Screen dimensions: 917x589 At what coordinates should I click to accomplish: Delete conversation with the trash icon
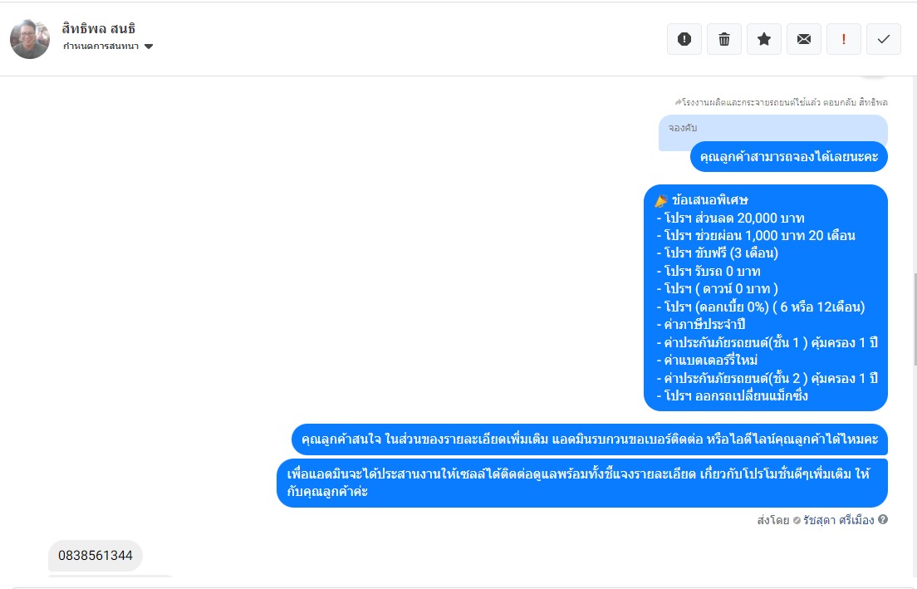(x=724, y=39)
